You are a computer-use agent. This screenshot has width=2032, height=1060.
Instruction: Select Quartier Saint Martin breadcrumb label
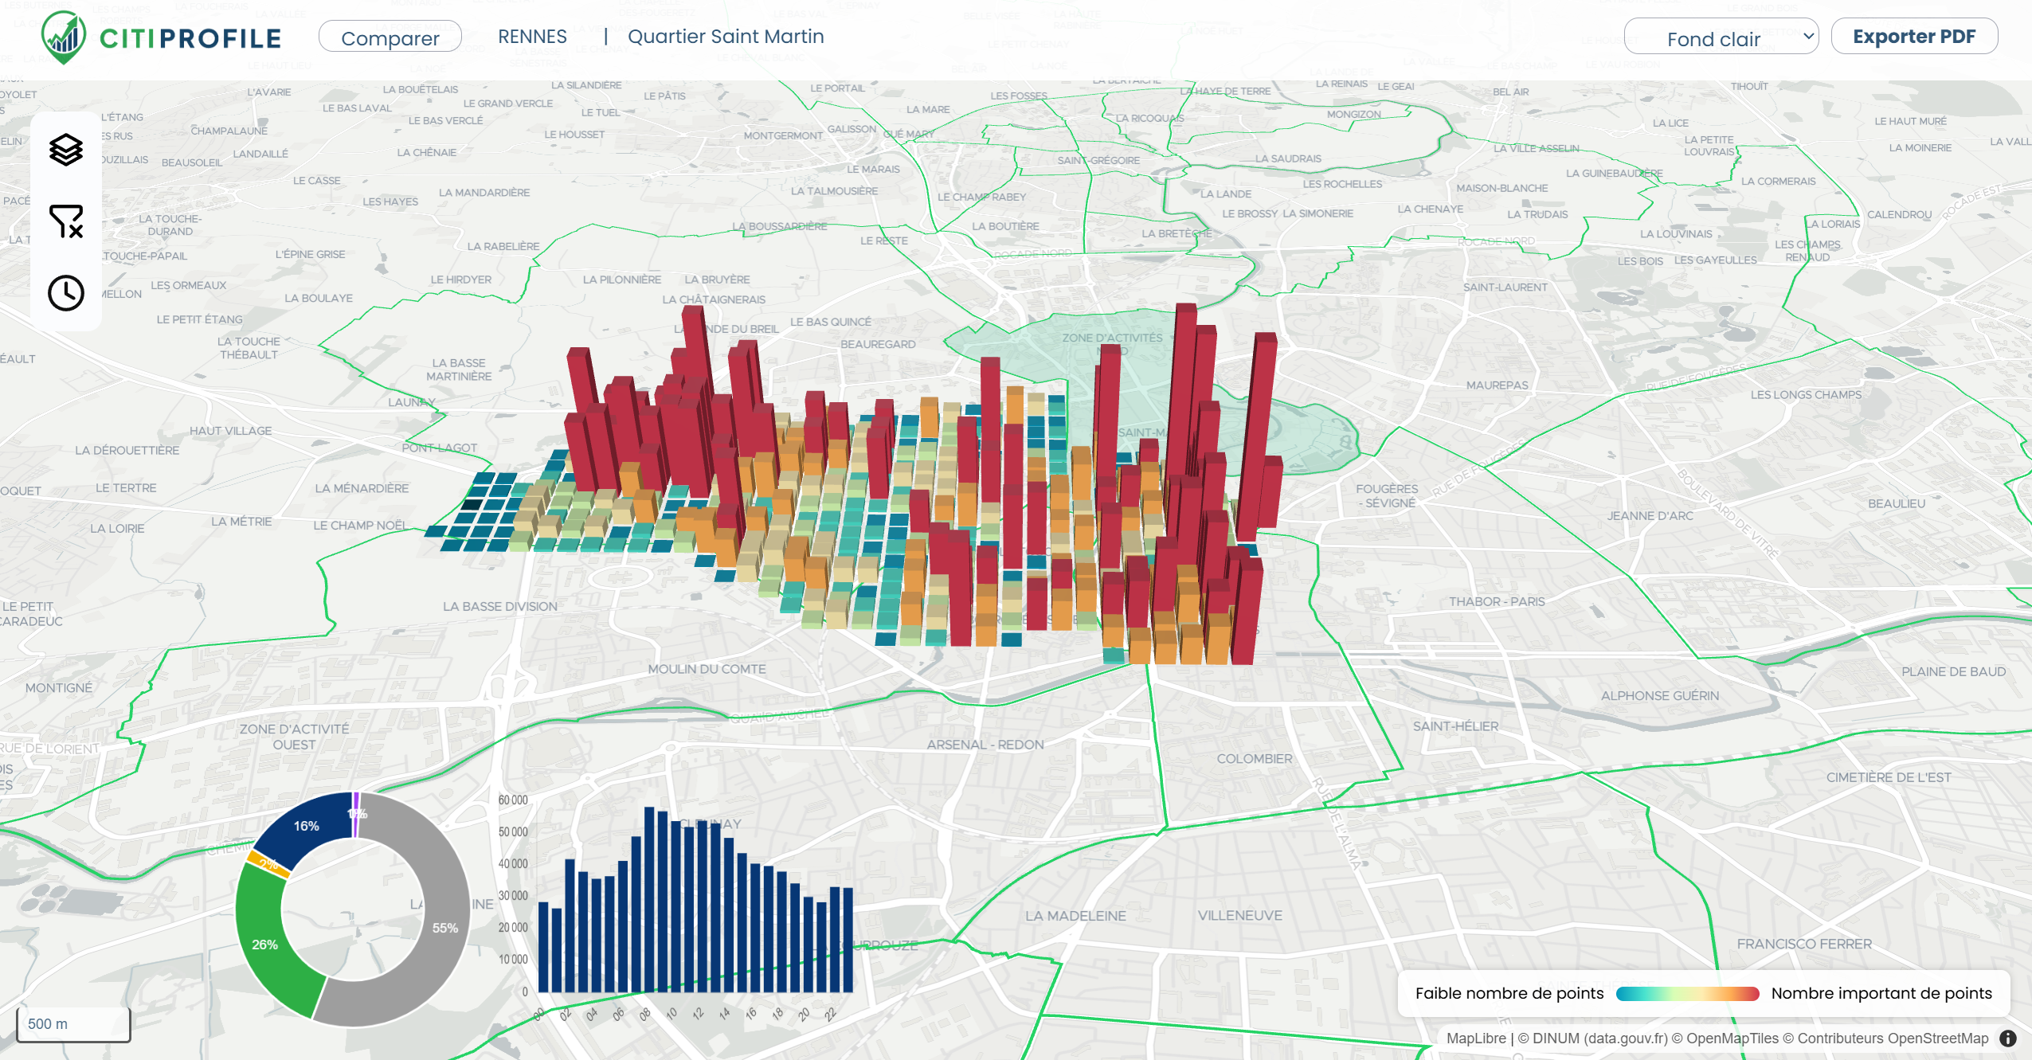[726, 37]
